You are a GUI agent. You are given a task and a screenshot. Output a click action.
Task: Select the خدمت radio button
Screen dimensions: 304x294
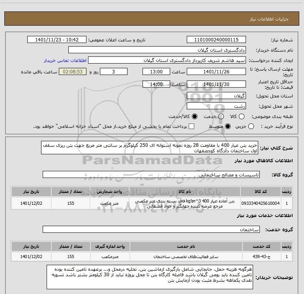tap(221, 116)
